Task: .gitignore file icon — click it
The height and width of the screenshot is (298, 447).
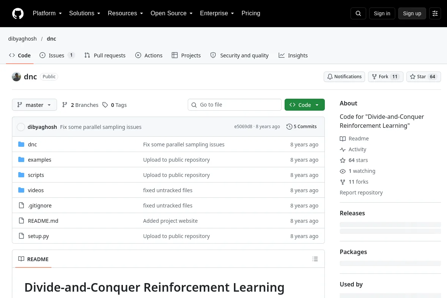Action: click(21, 205)
